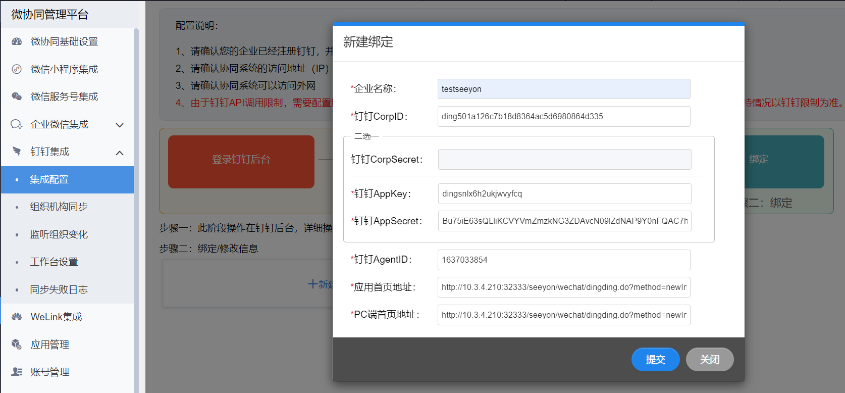
Task: Collapse the 钉钉集成 chevron
Action: [x=120, y=153]
